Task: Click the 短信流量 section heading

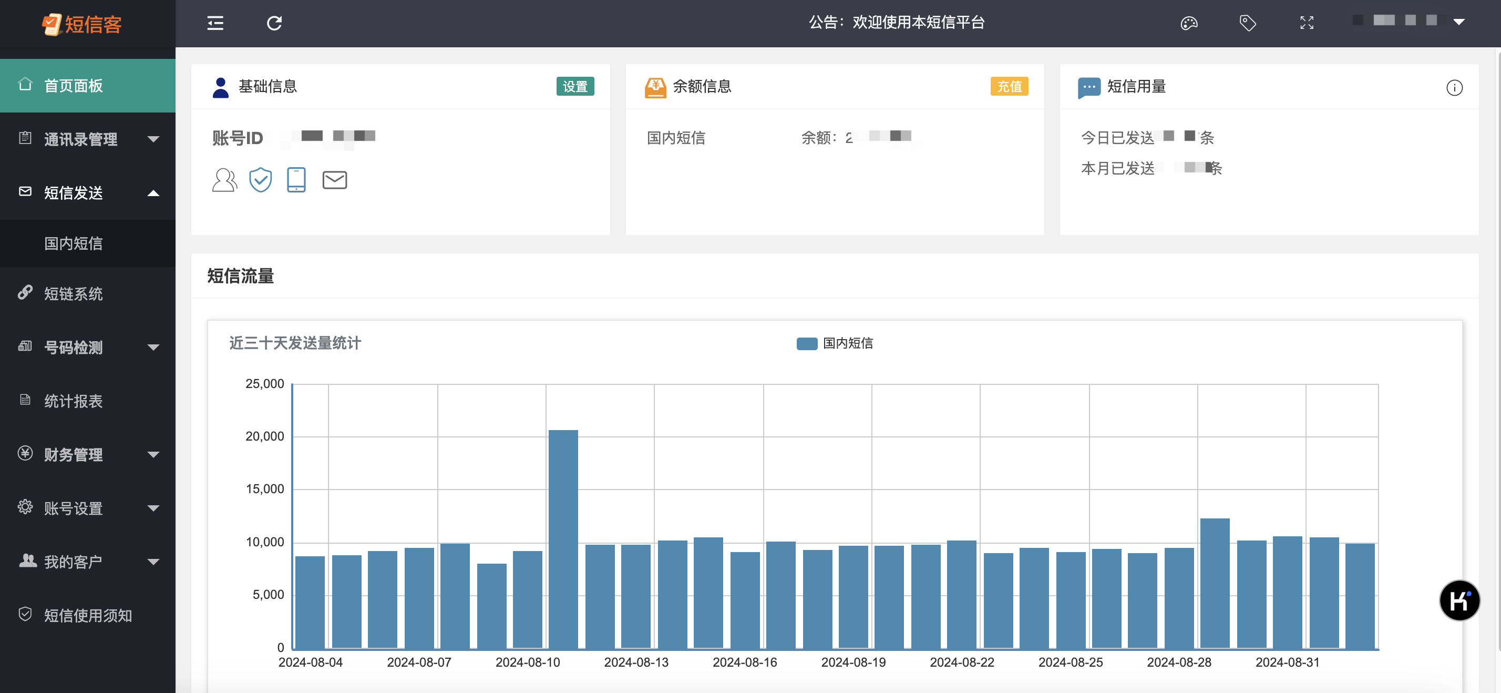Action: [240, 276]
